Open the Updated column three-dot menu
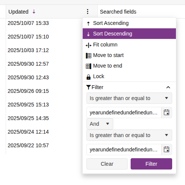Viewport: 185px width, 185px height. [88, 12]
